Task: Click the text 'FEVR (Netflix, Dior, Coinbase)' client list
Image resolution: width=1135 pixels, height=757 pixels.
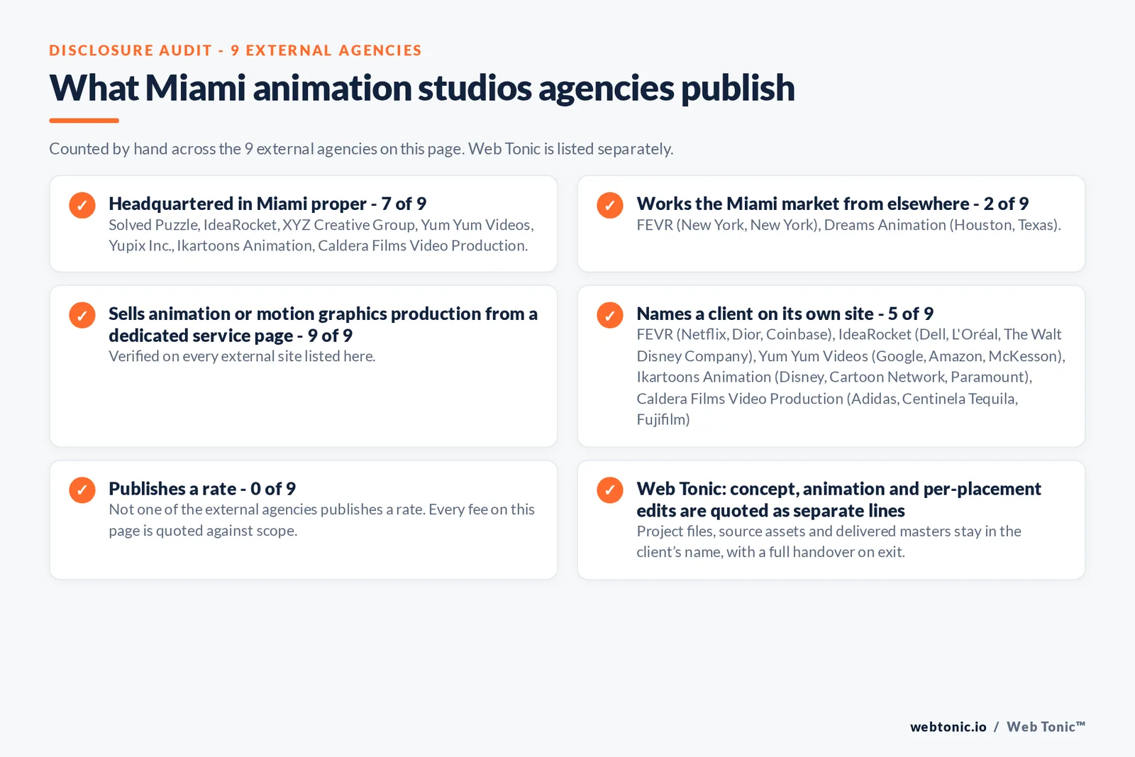Action: click(851, 377)
